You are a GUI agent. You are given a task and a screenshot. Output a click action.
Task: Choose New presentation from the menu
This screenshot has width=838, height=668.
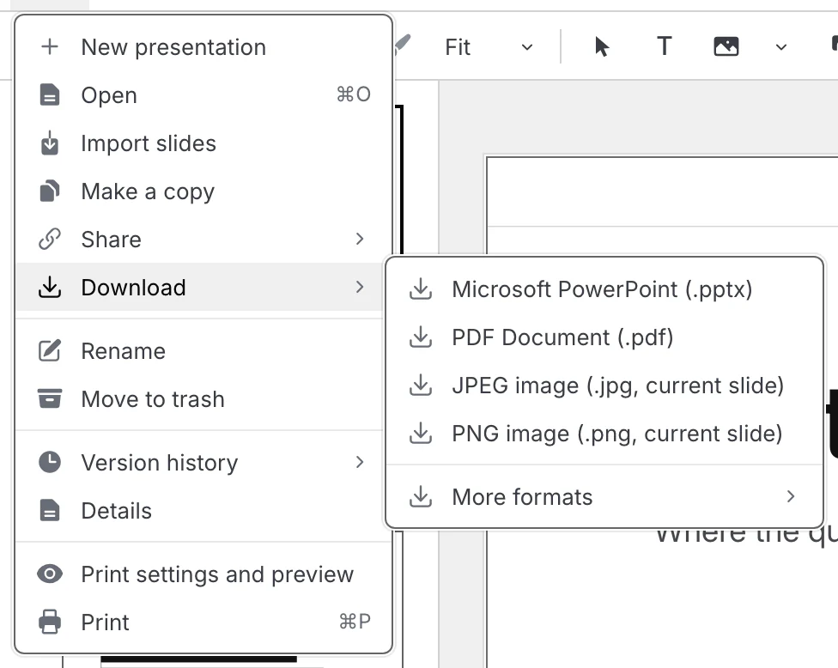point(203,47)
